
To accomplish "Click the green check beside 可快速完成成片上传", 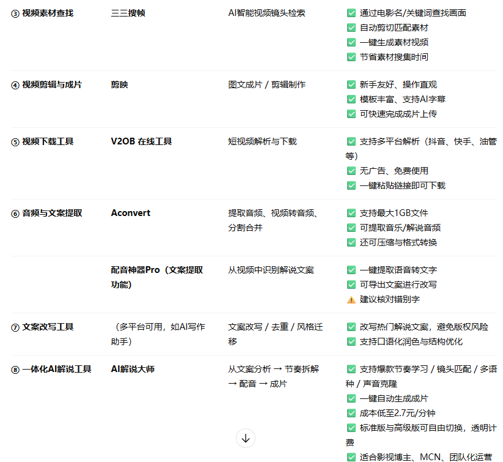I will [351, 114].
